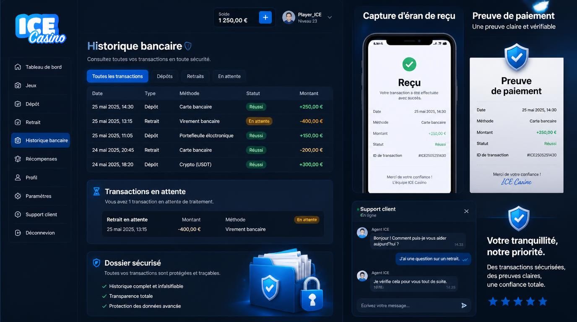
Task: Click the orange En attente badge in Virement bancaire row
Action: pyautogui.click(x=259, y=121)
